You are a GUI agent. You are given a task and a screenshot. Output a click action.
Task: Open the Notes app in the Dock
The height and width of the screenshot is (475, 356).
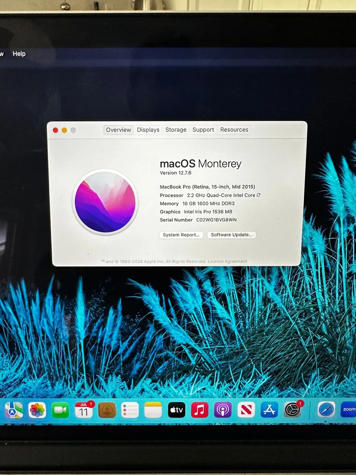point(153,410)
